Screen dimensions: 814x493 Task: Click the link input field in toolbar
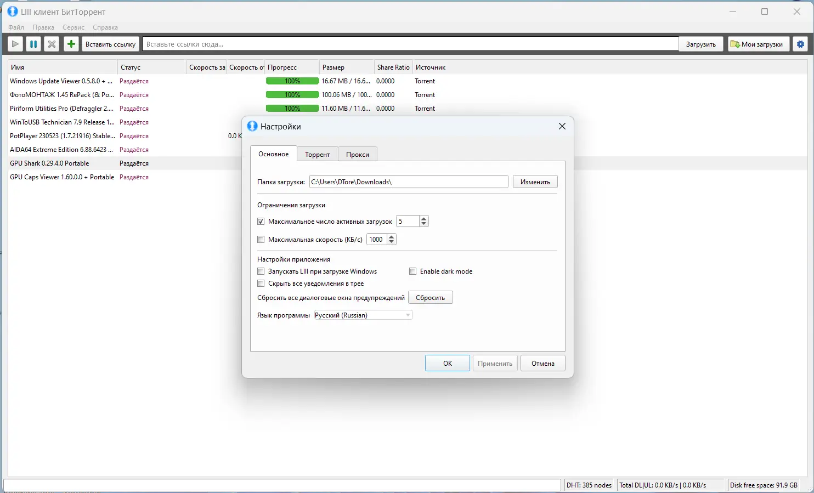(410, 44)
